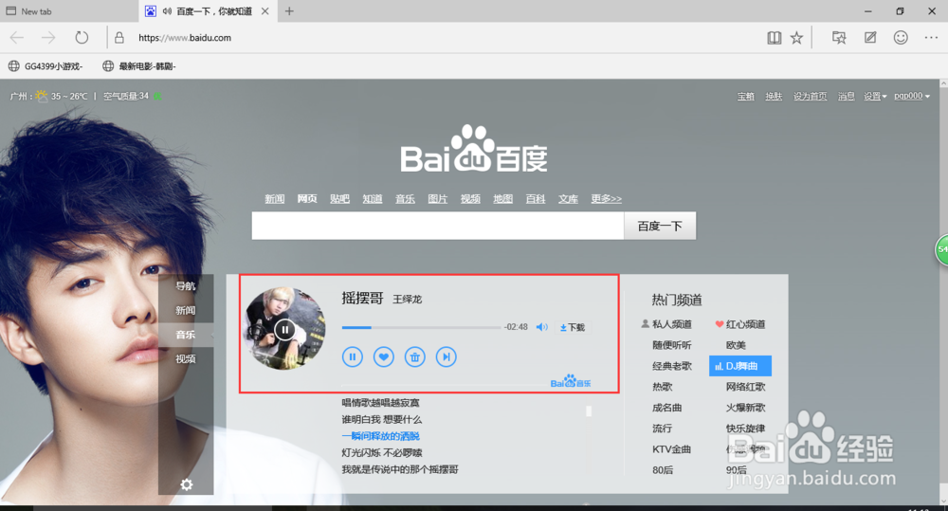This screenshot has height=511, width=948.
Task: Open 设置 dropdown at top right
Action: [x=875, y=96]
